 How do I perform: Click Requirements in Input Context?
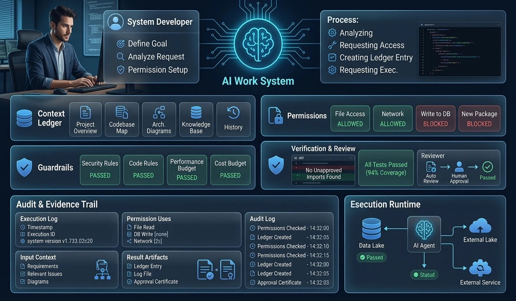click(x=43, y=266)
